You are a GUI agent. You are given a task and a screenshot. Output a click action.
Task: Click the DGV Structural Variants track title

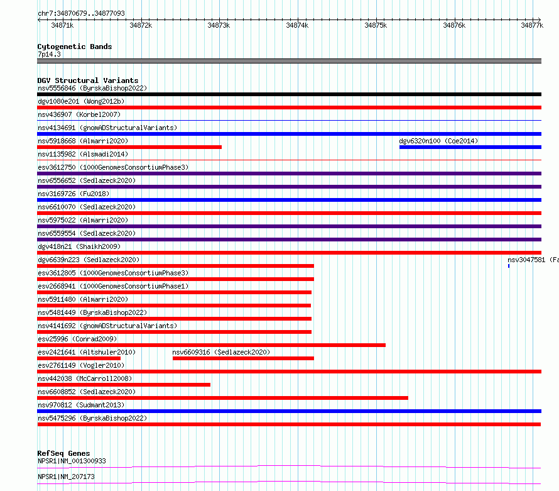(88, 80)
